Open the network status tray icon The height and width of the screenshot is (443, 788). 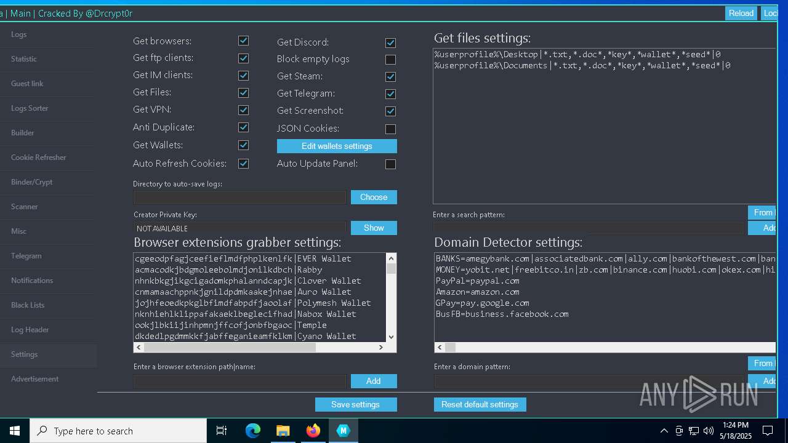[x=694, y=431]
